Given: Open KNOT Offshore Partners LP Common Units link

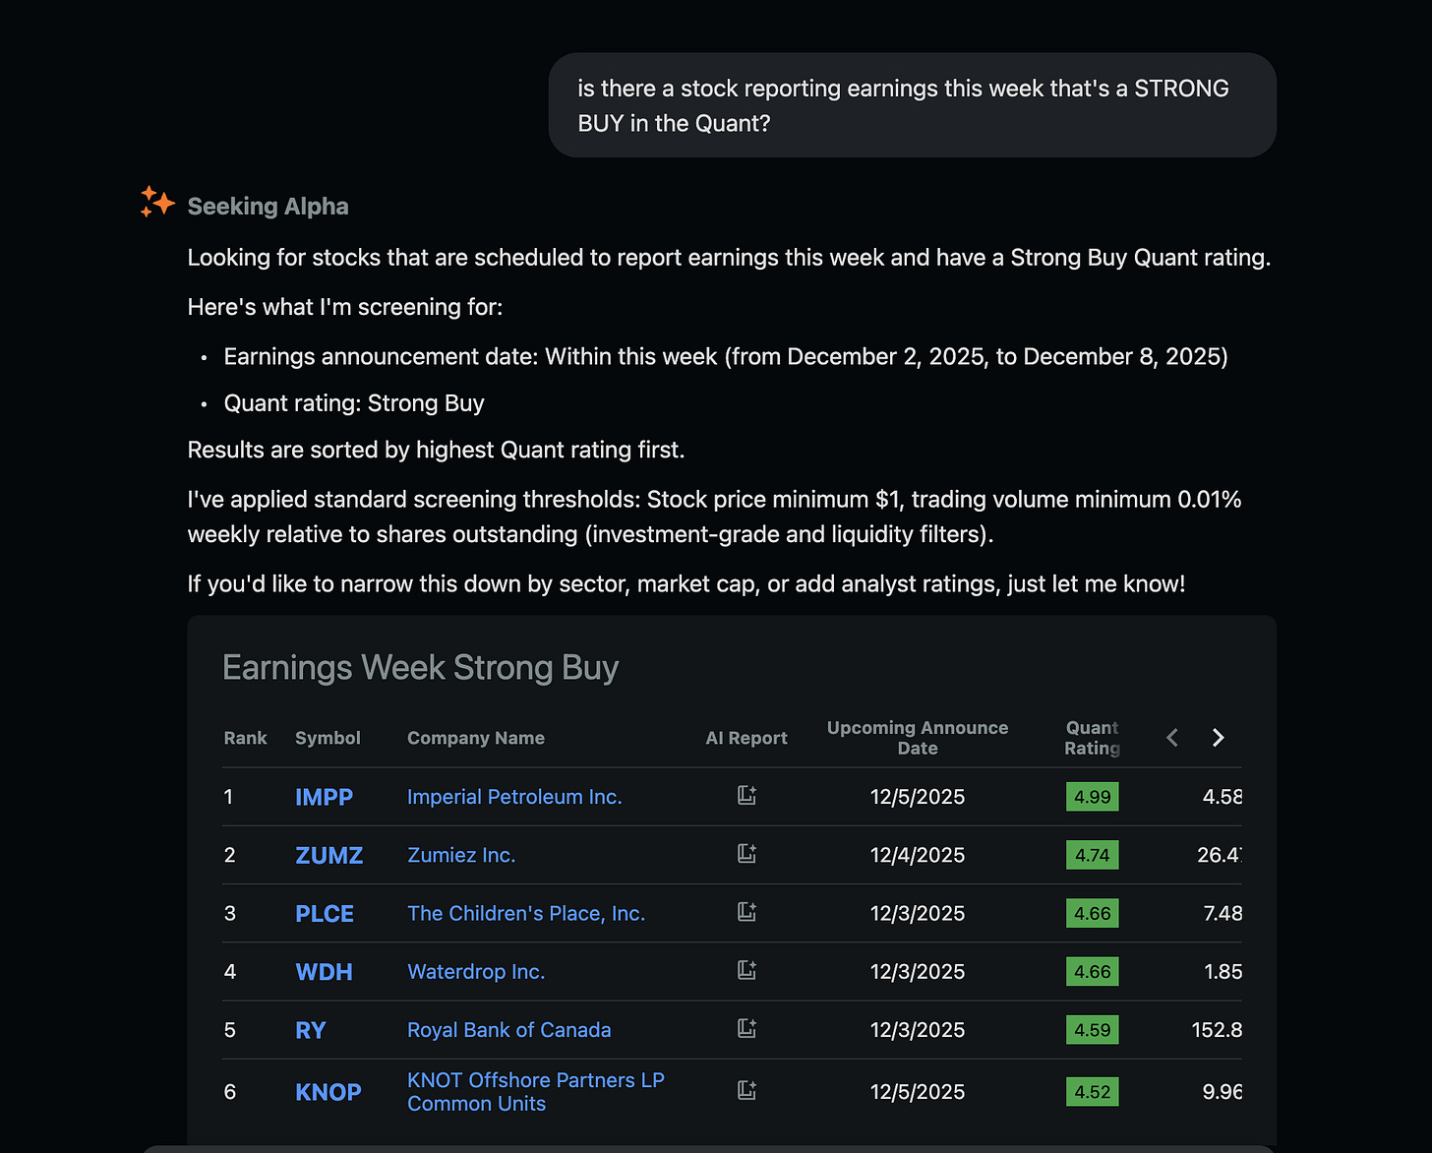Looking at the screenshot, I should coord(536,1092).
